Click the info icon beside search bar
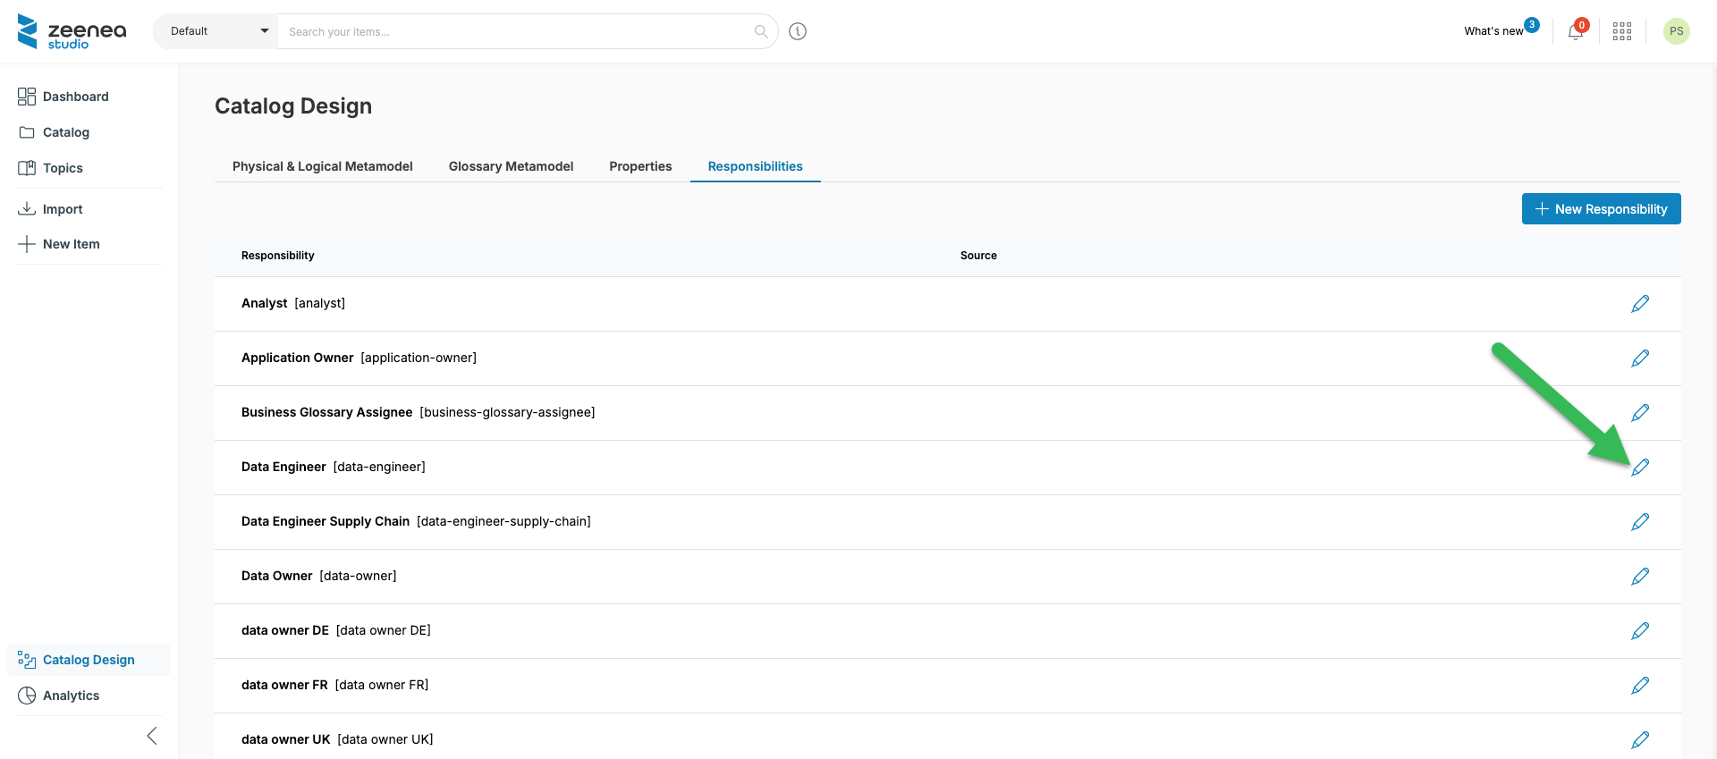Image resolution: width=1717 pixels, height=759 pixels. coord(798,31)
